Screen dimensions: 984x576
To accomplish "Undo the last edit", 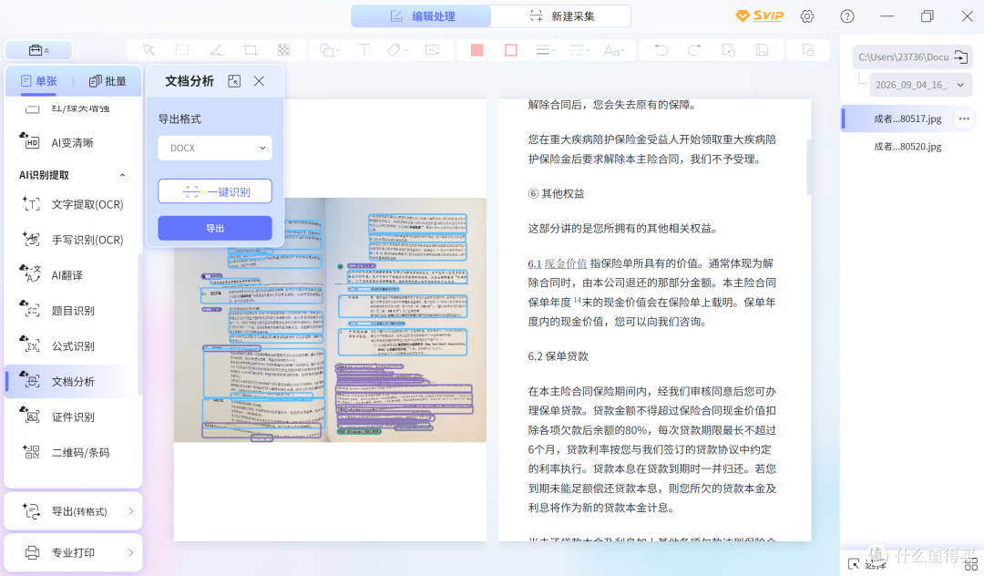I will 661,50.
